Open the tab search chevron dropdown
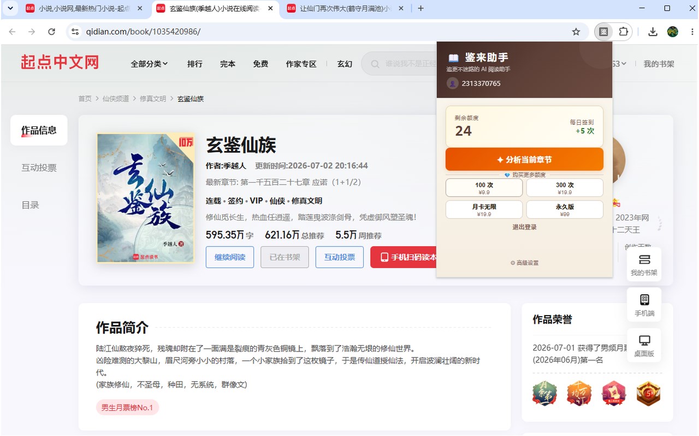This screenshot has width=699, height=436. point(10,8)
